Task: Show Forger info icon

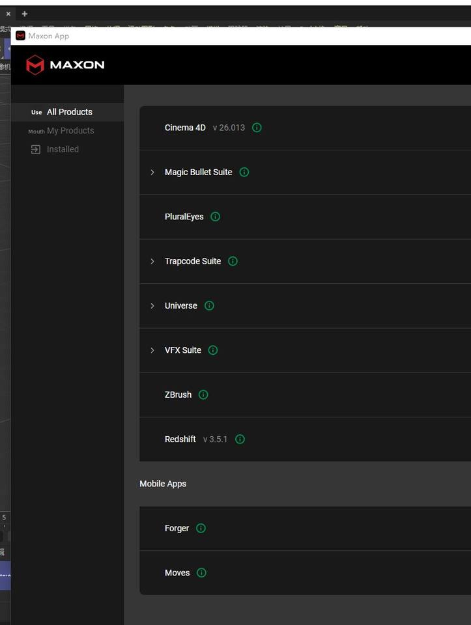Action: pos(201,528)
